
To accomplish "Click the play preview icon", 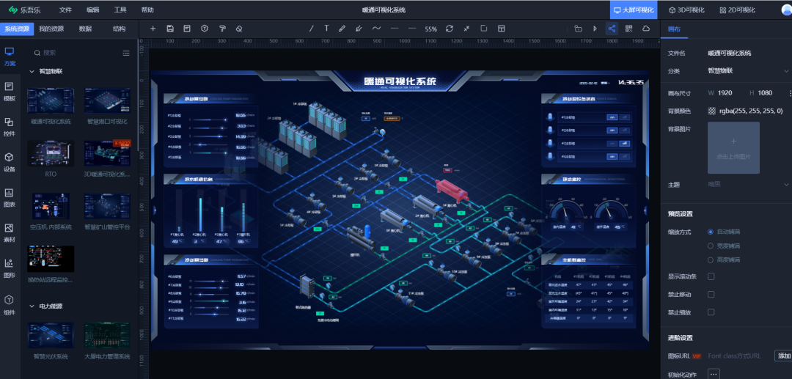I will click(x=595, y=29).
